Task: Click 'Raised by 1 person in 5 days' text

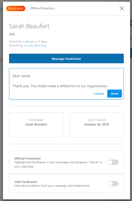Action: (x=28, y=41)
